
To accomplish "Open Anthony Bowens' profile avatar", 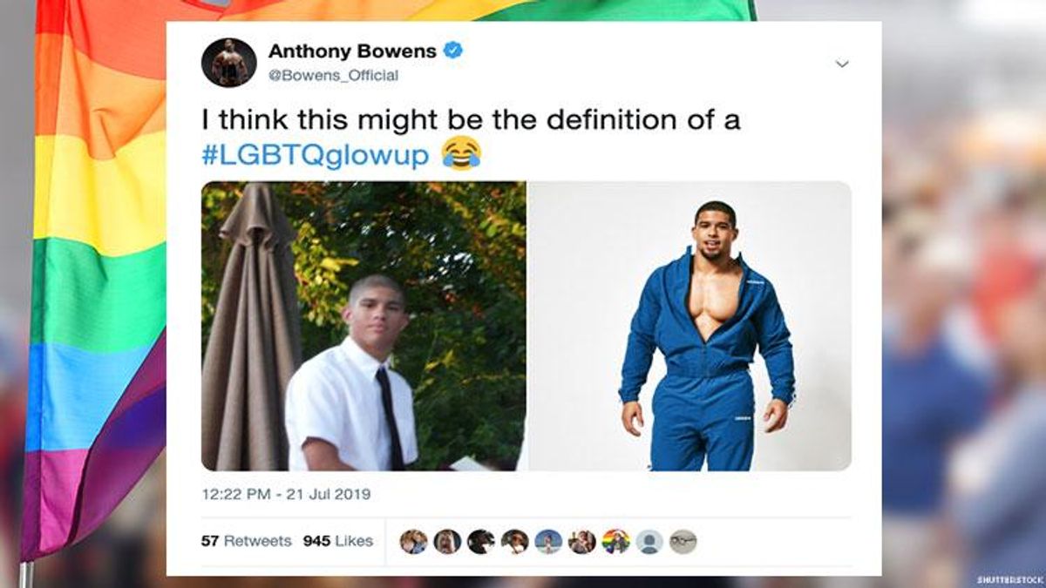I will [229, 63].
